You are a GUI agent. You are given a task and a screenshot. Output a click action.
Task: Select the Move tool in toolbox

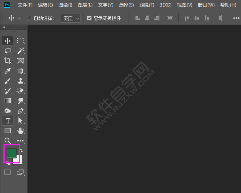[x=8, y=41]
